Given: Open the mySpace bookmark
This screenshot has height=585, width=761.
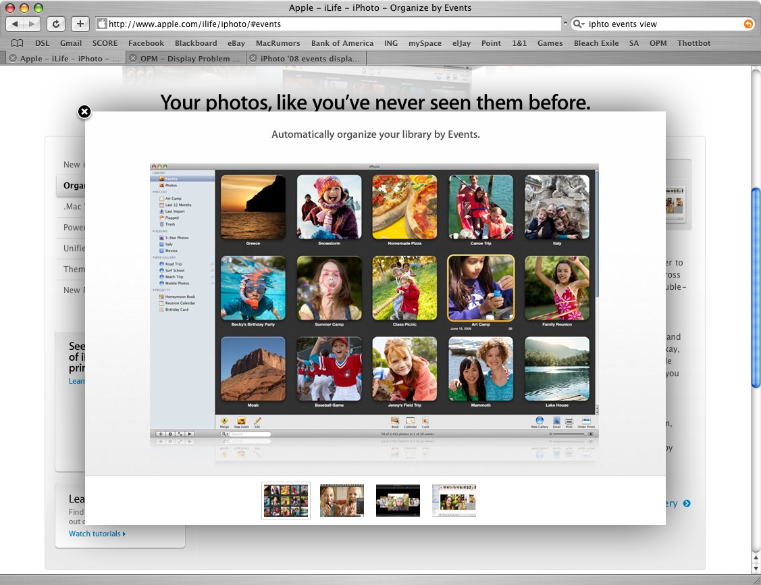Looking at the screenshot, I should click(x=425, y=43).
